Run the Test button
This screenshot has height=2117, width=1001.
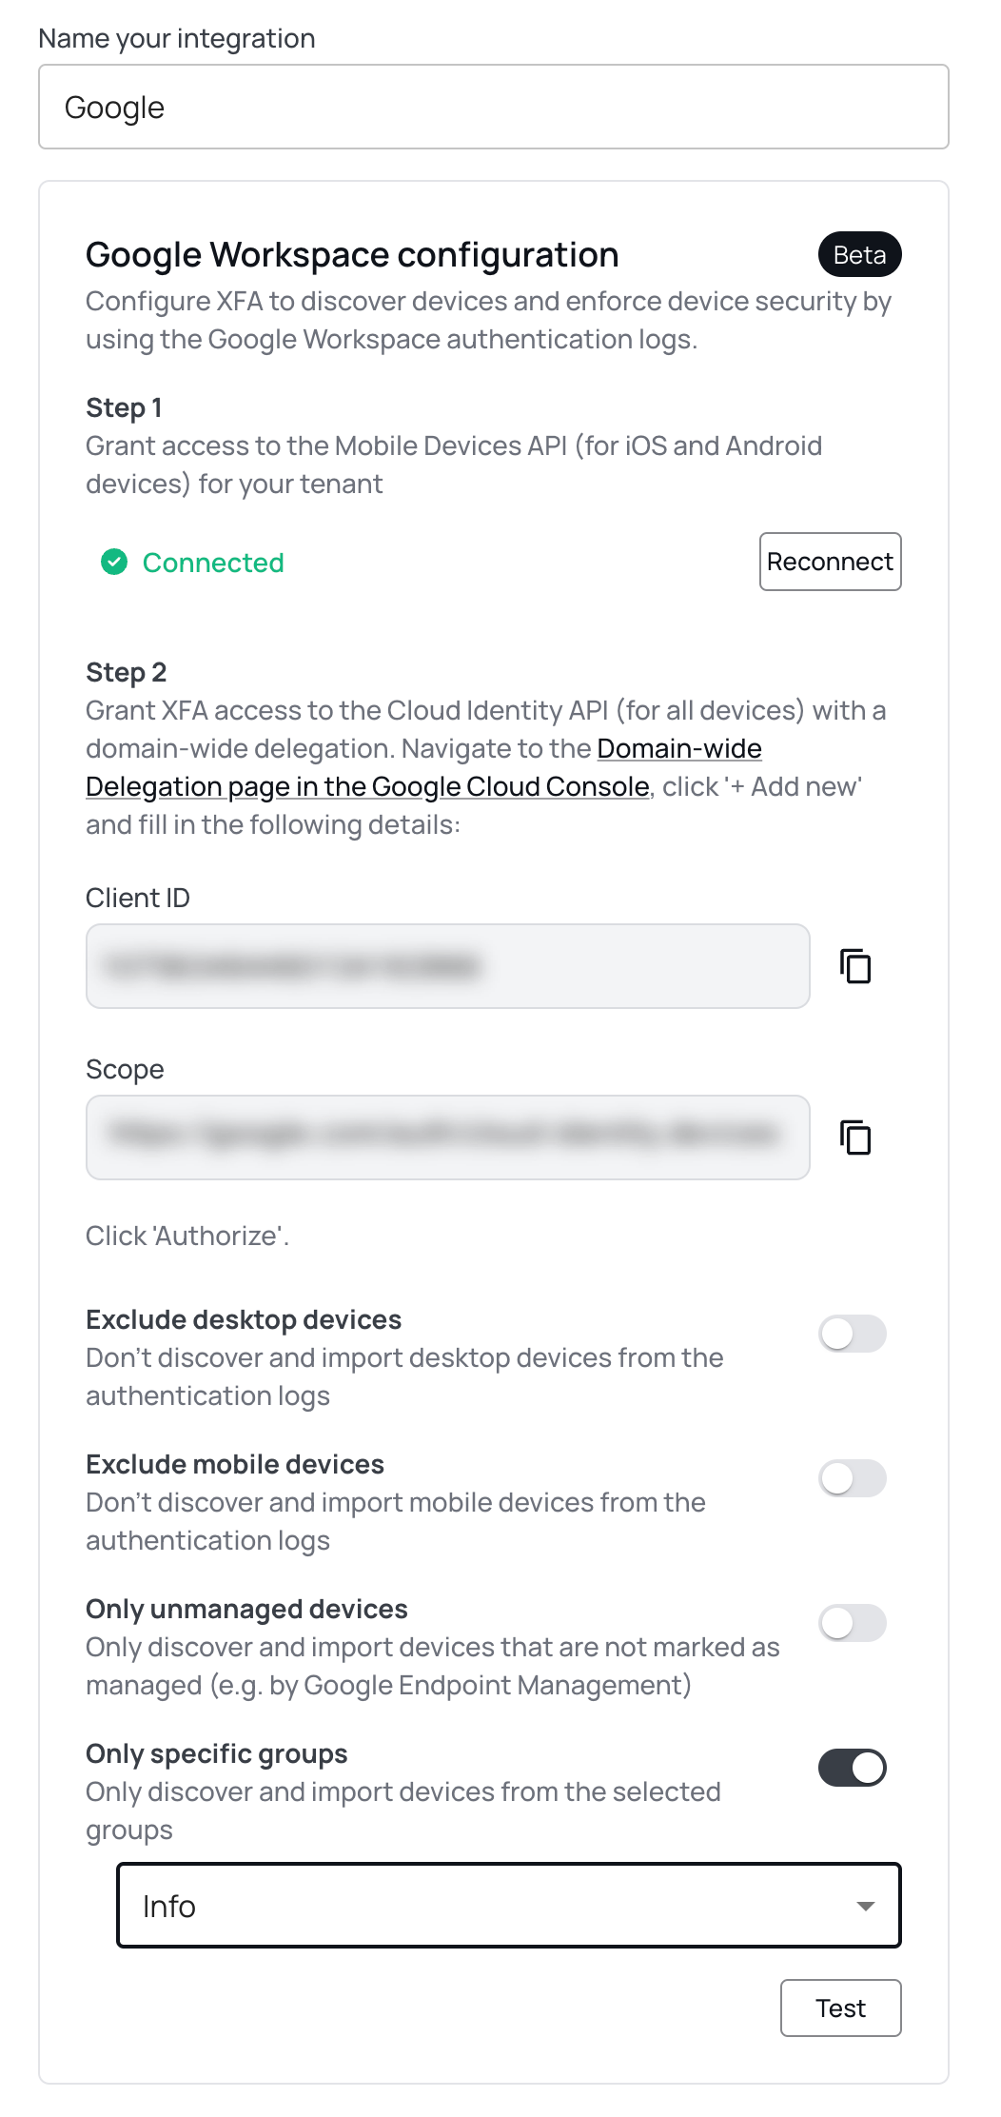click(x=840, y=2008)
